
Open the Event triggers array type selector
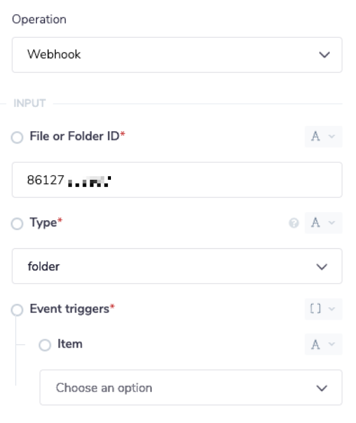pyautogui.click(x=323, y=309)
